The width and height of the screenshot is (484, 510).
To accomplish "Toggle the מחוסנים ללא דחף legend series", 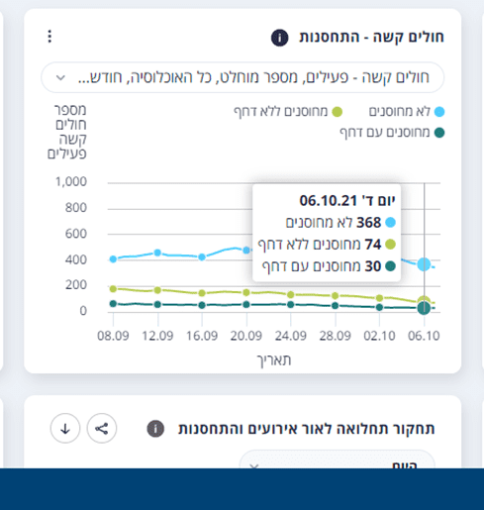I will 288,112.
